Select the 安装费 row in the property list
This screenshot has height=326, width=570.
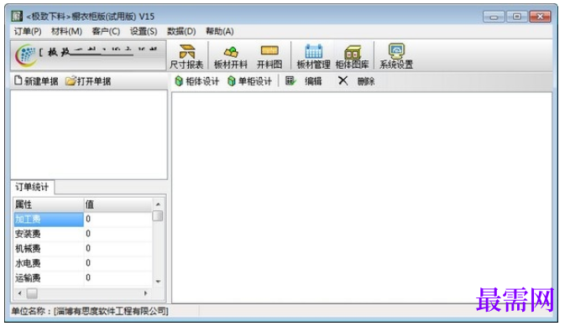pyautogui.click(x=83, y=234)
